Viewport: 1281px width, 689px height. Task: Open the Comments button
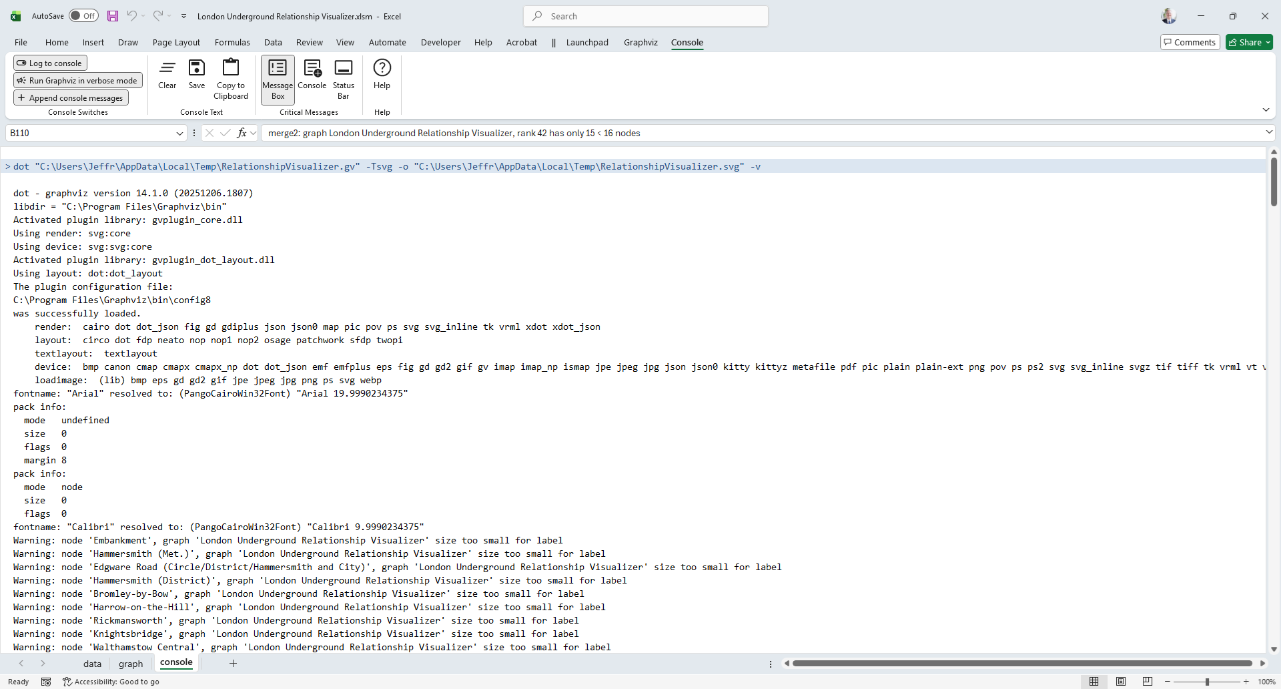[x=1190, y=43]
